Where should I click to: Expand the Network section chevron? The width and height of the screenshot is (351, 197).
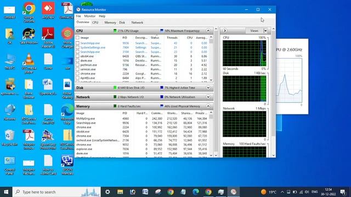208,97
